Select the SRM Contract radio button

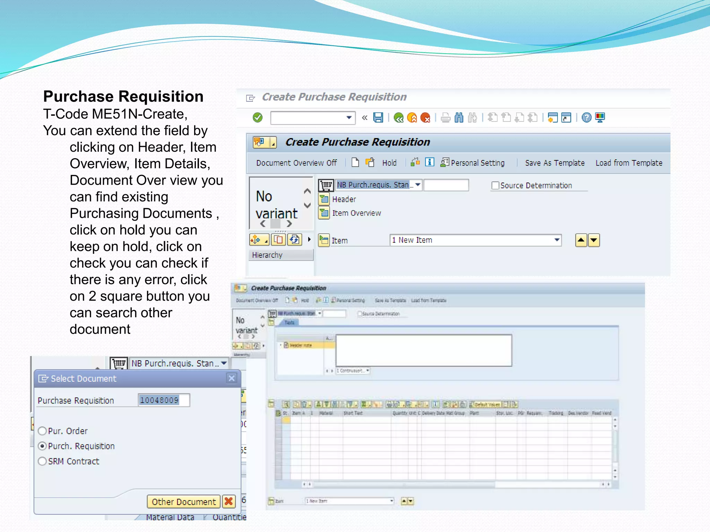pyautogui.click(x=42, y=461)
